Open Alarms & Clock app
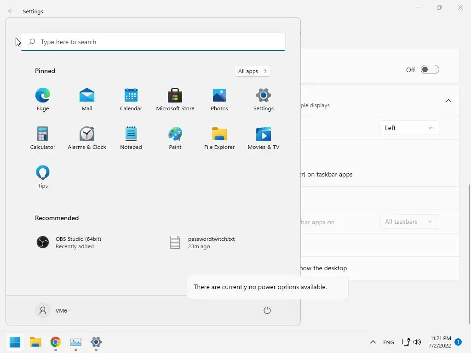The height and width of the screenshot is (353, 471). [87, 138]
